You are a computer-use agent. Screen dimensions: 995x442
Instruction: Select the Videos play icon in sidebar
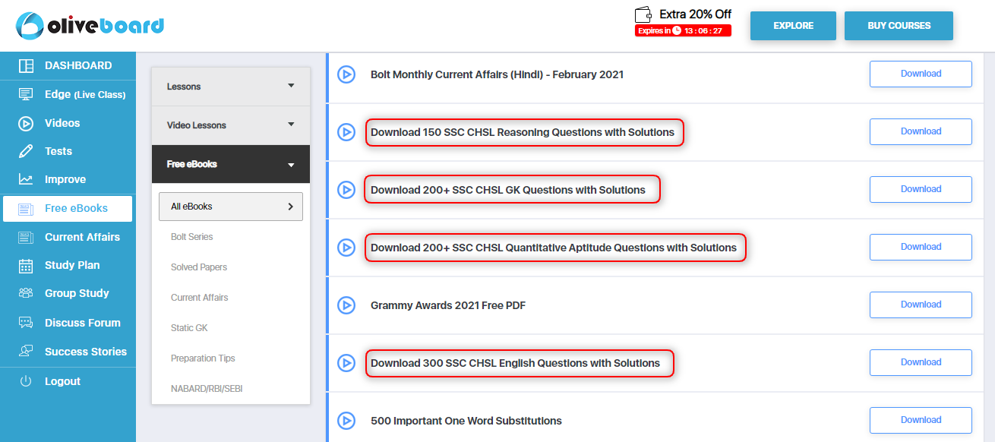[26, 123]
